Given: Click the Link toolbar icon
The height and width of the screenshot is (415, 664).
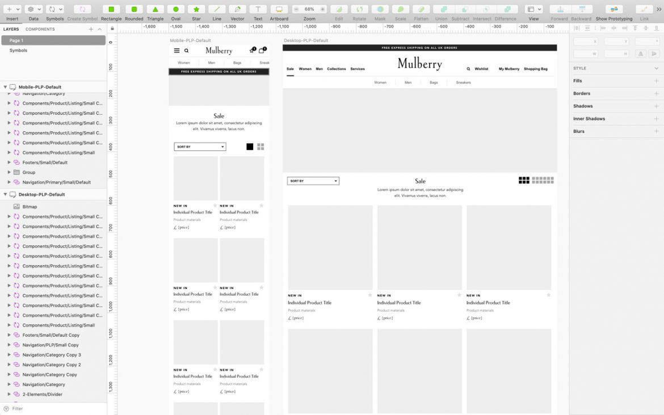Looking at the screenshot, I should pos(644,9).
